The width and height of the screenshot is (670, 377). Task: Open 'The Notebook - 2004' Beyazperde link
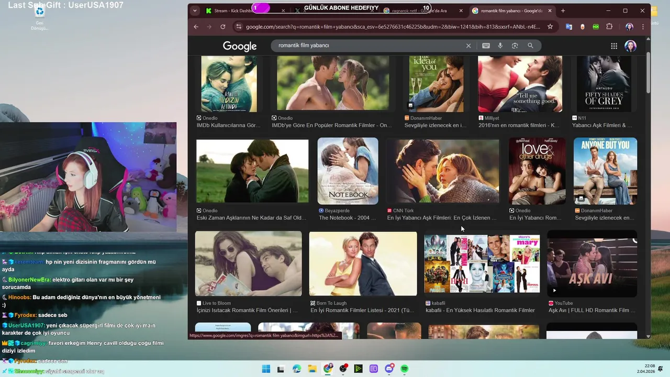click(348, 218)
